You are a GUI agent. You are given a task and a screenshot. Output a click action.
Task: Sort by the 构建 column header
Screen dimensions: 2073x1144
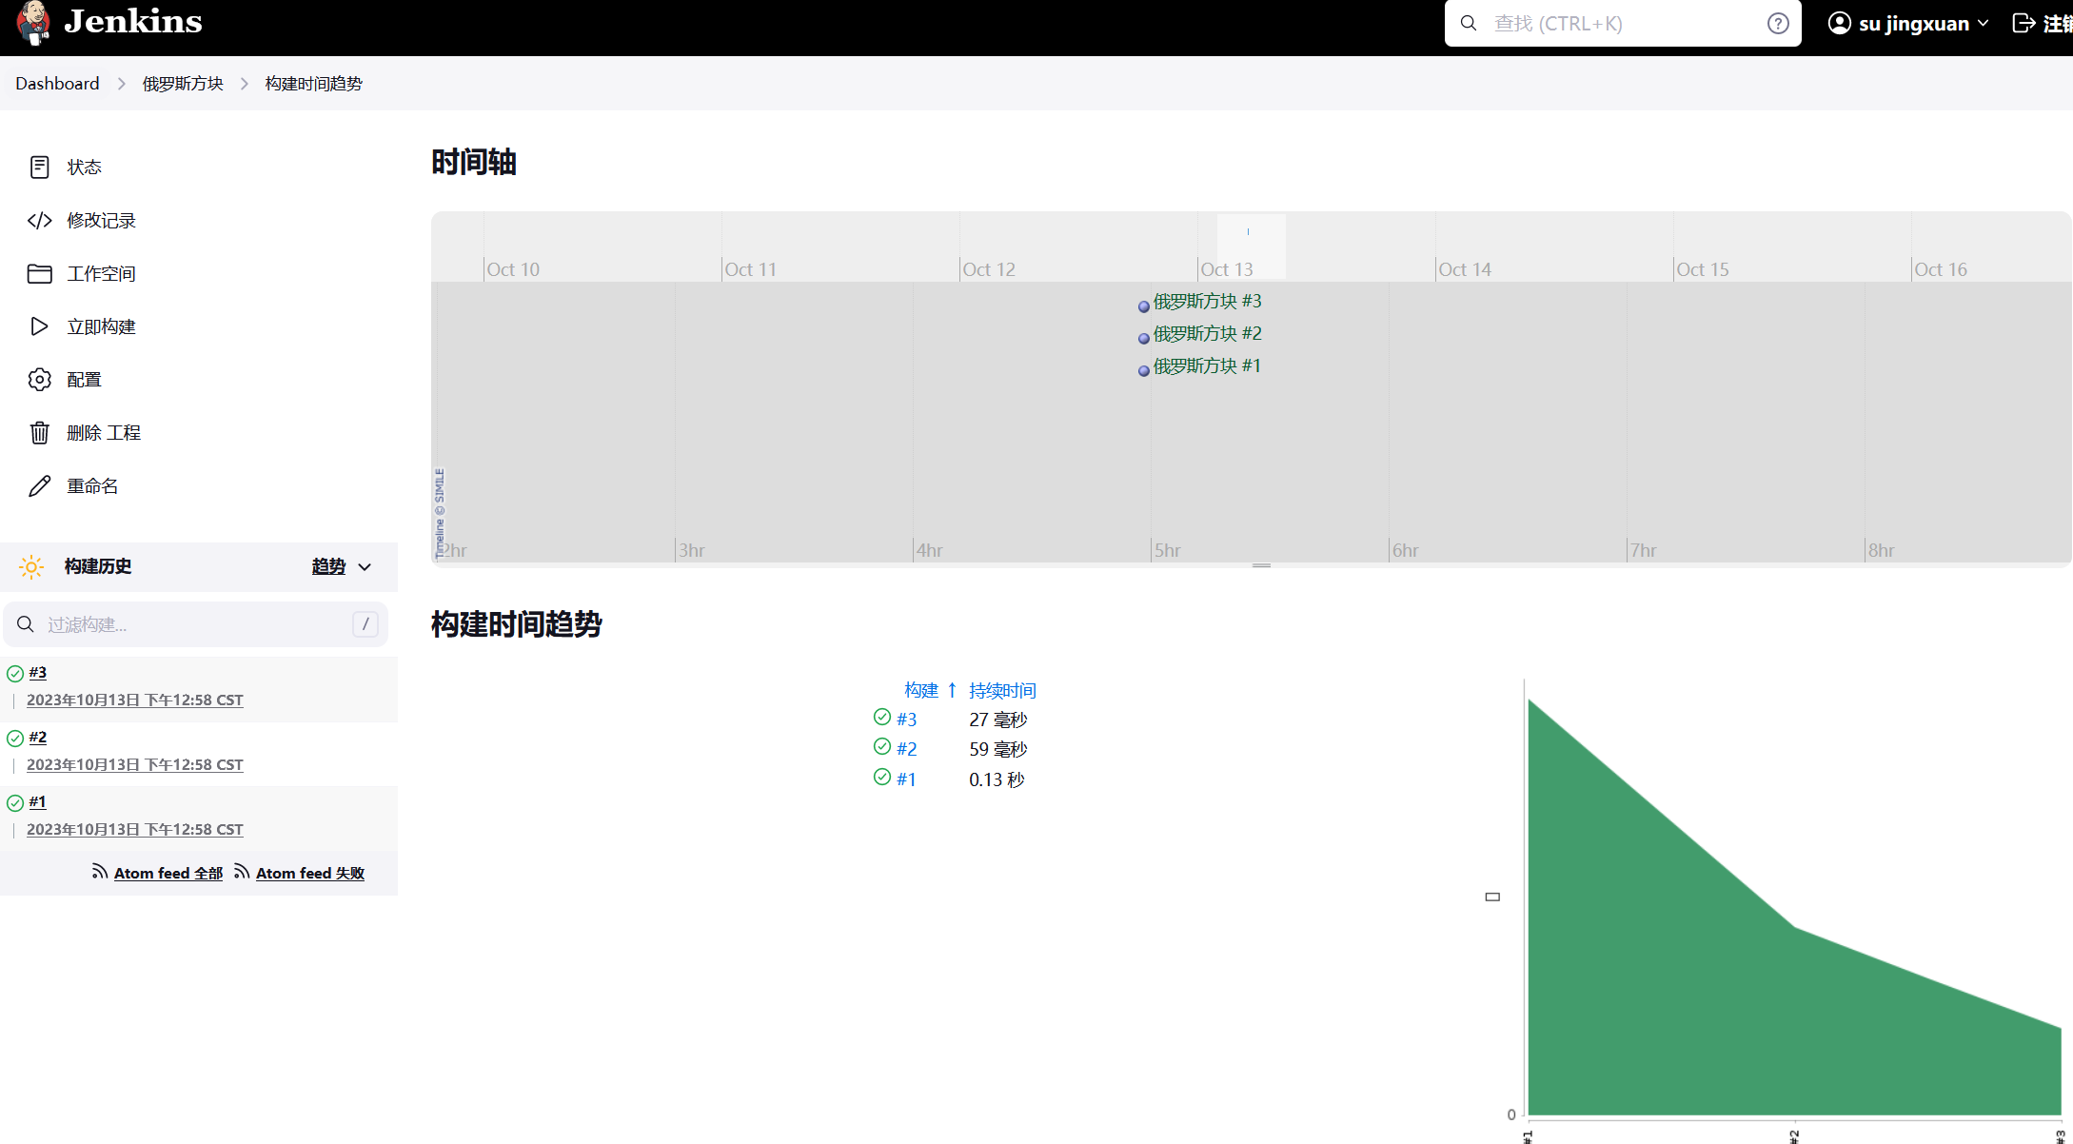921,690
